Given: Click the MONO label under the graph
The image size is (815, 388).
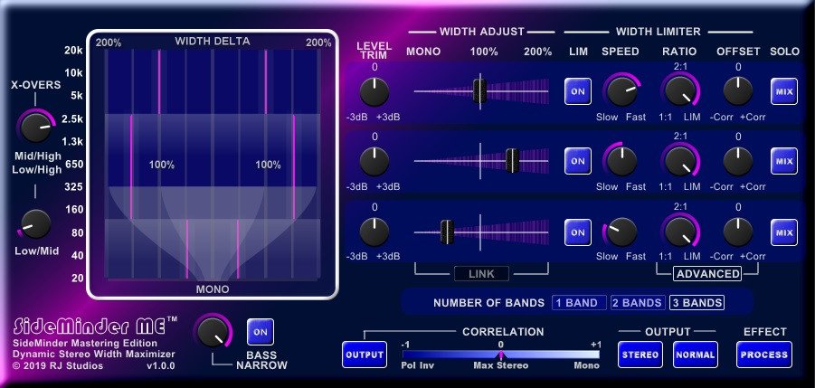Looking at the screenshot, I should tap(213, 289).
